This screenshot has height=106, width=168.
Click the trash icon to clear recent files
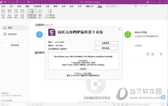click(161, 54)
